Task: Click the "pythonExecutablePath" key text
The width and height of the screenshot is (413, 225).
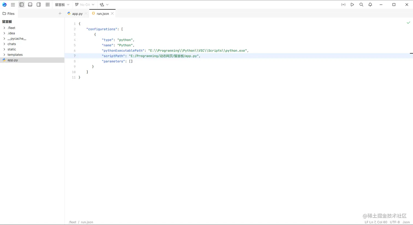Action: tap(123, 51)
